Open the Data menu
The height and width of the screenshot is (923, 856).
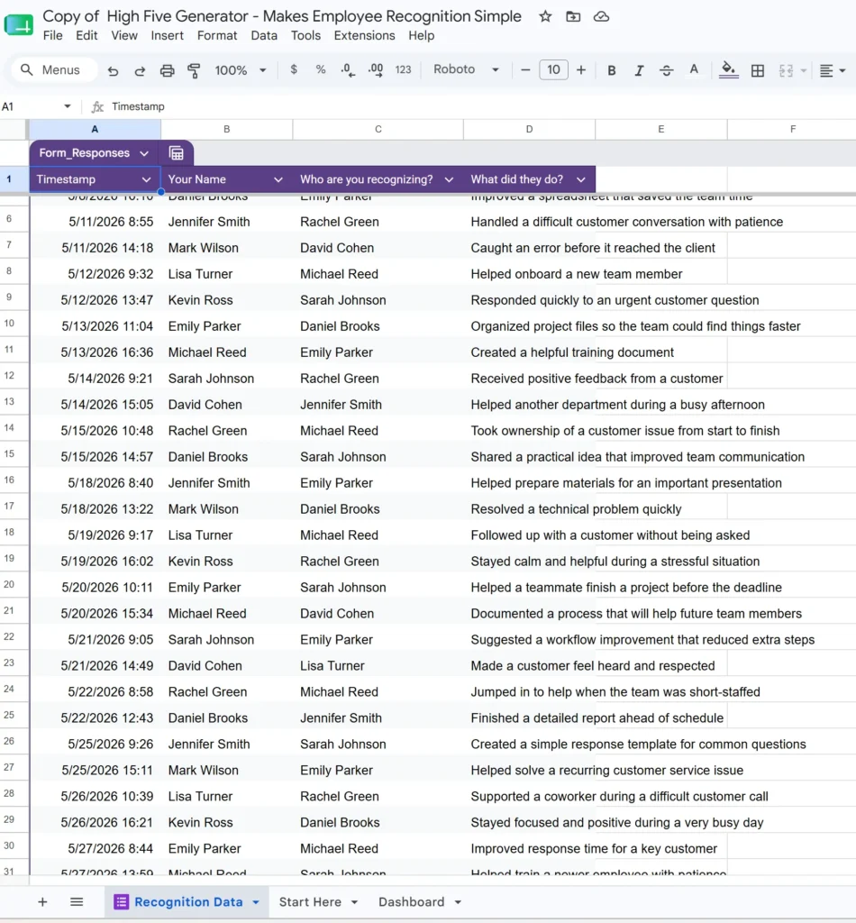click(x=264, y=35)
